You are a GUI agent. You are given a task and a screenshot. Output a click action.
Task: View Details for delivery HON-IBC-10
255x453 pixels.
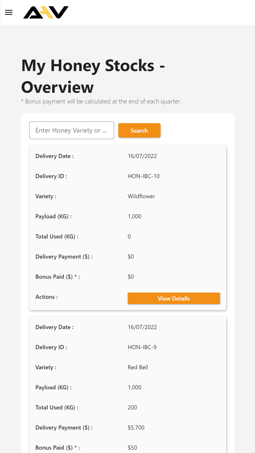point(174,298)
